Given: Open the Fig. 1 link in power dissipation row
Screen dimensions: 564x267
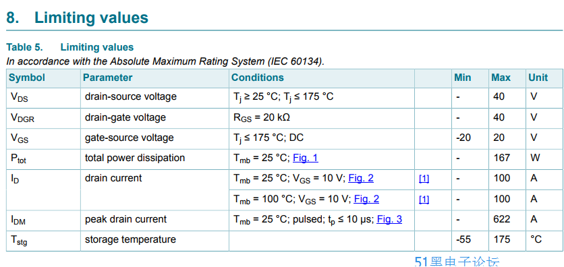Looking at the screenshot, I should pos(306,158).
